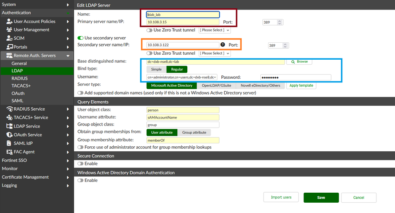The image size is (395, 213).
Task: Click primary server Port stepper arrows
Action: pyautogui.click(x=279, y=22)
